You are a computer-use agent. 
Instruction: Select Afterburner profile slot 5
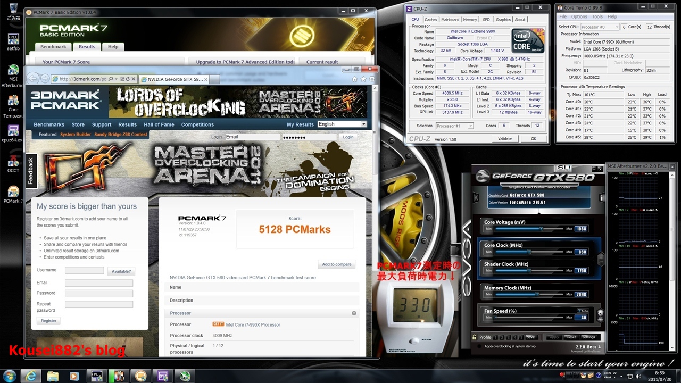[x=521, y=337]
